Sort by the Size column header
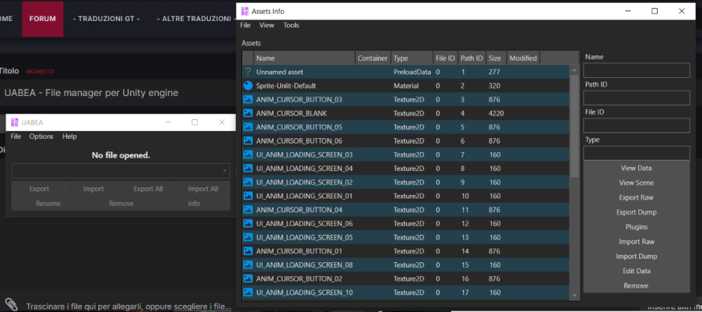The width and height of the screenshot is (702, 312). click(496, 58)
